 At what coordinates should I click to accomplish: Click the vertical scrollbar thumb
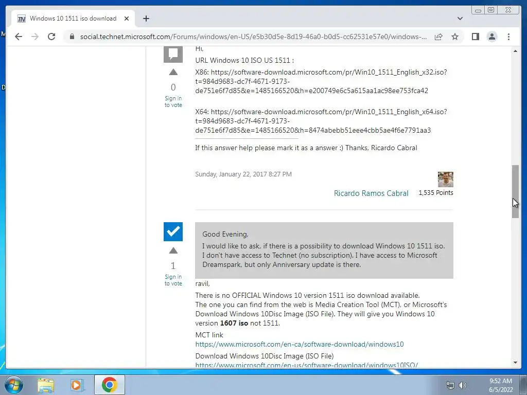click(x=516, y=191)
